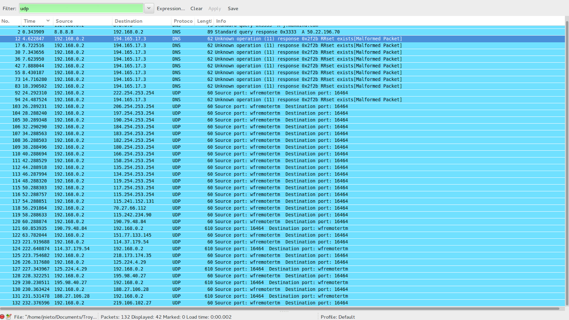Clear the current display filter
569x320 pixels.
click(x=196, y=9)
